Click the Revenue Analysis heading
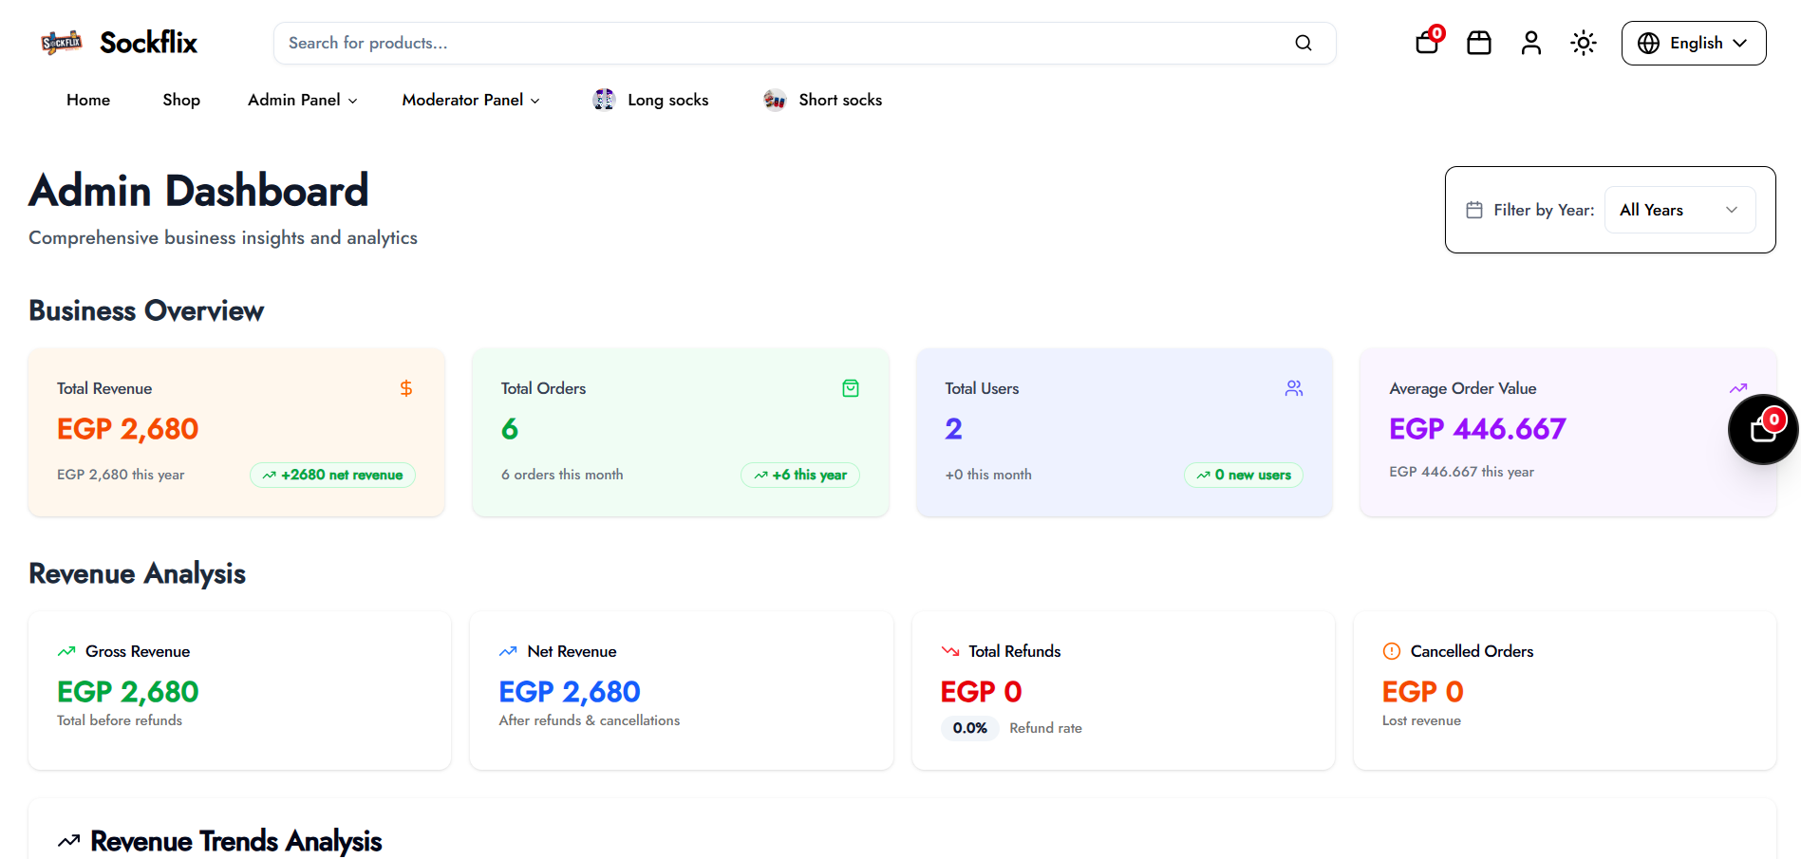 [x=137, y=574]
